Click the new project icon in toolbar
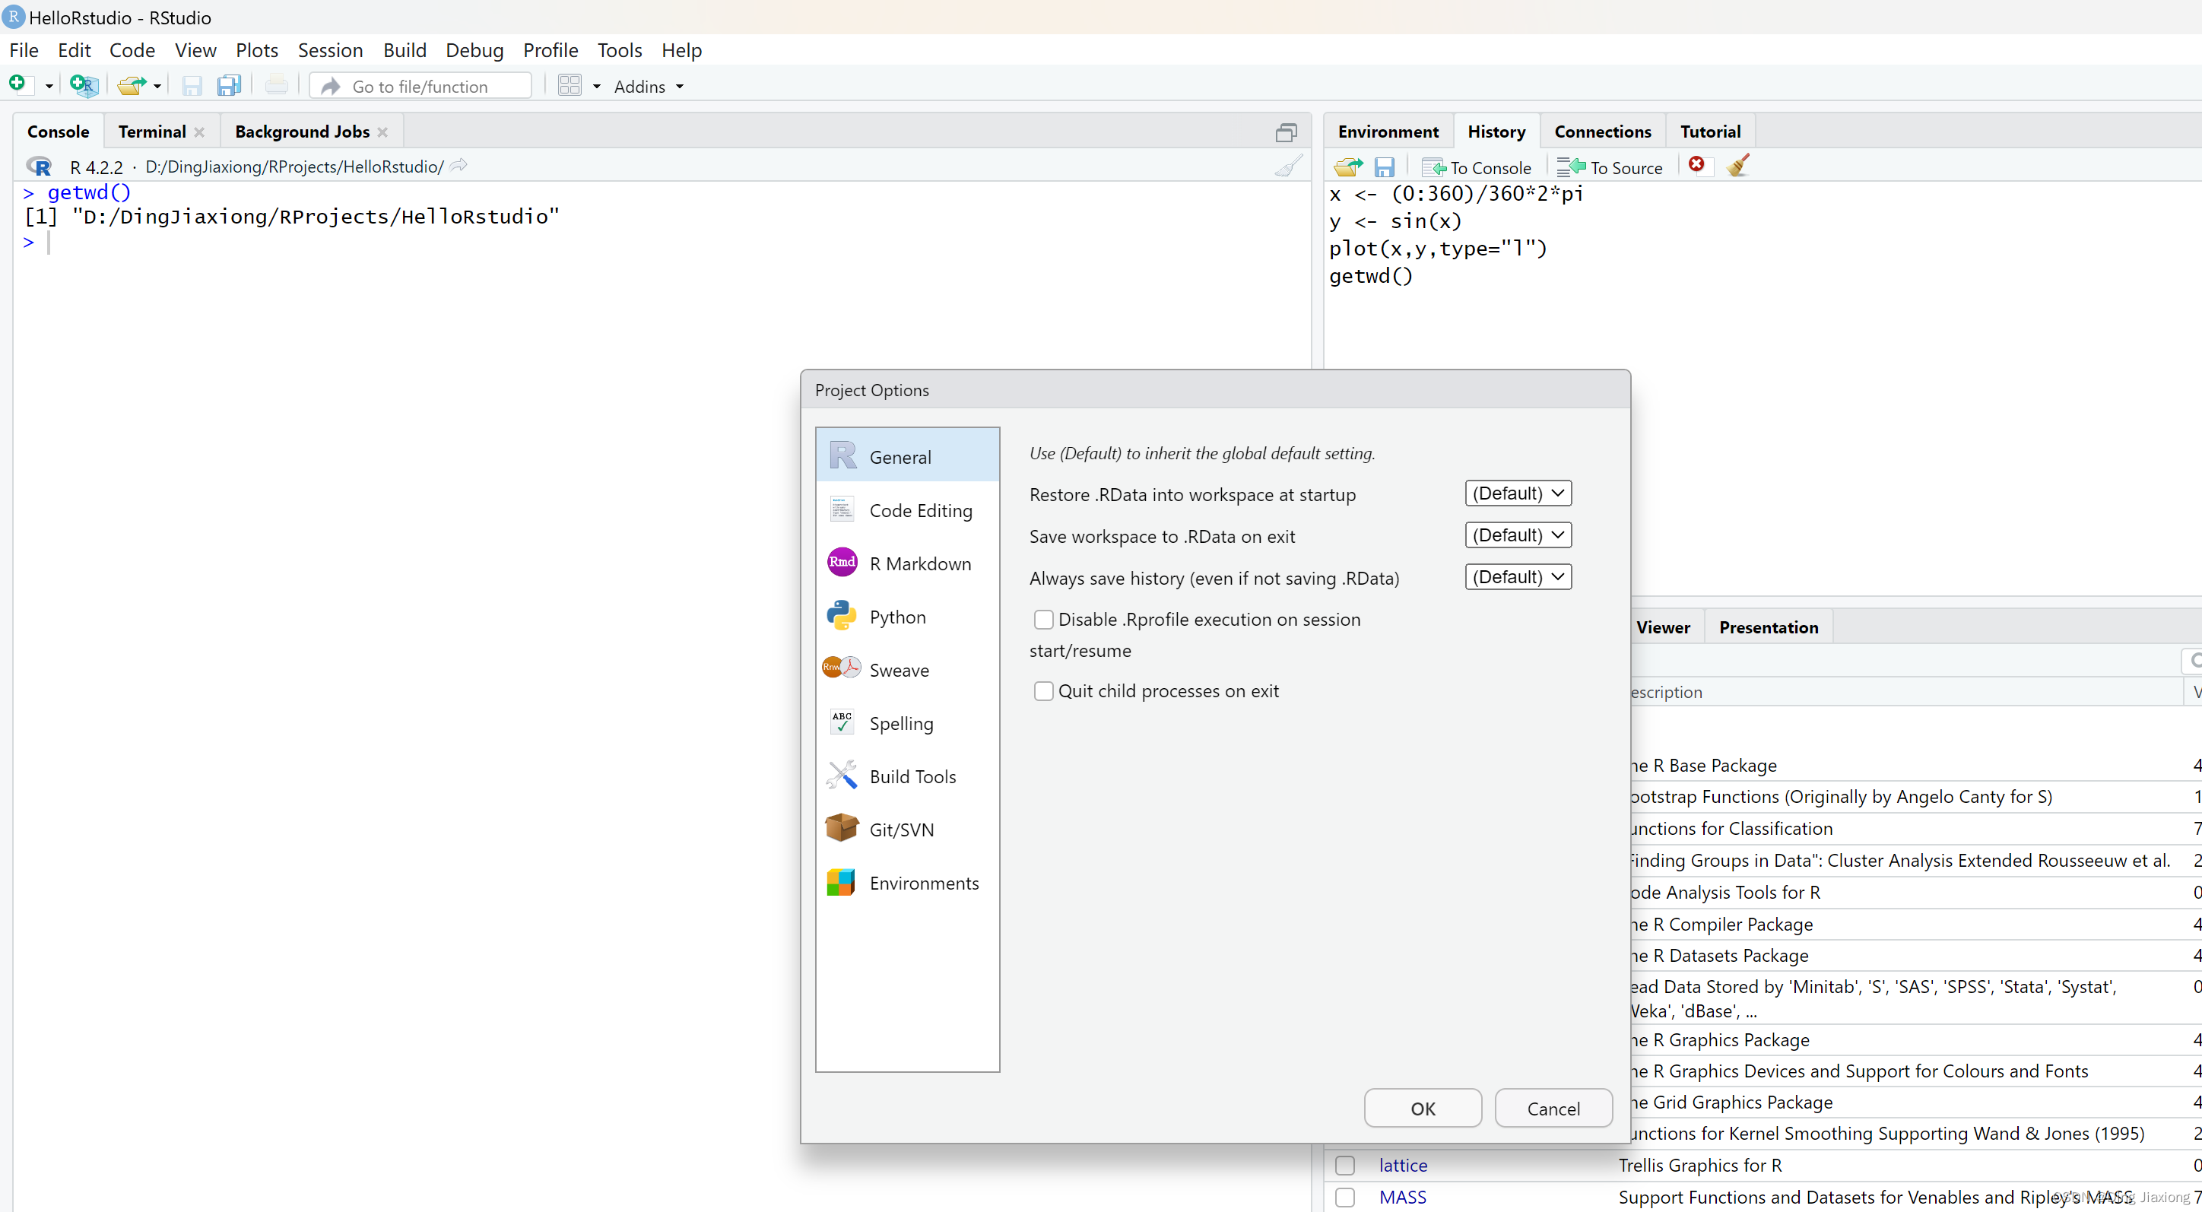 (x=84, y=85)
